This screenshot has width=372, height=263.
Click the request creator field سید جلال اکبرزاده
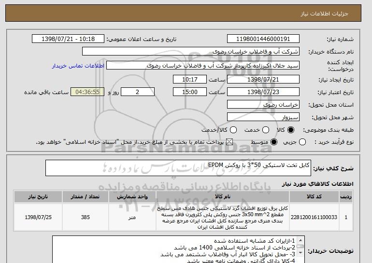(x=203, y=66)
